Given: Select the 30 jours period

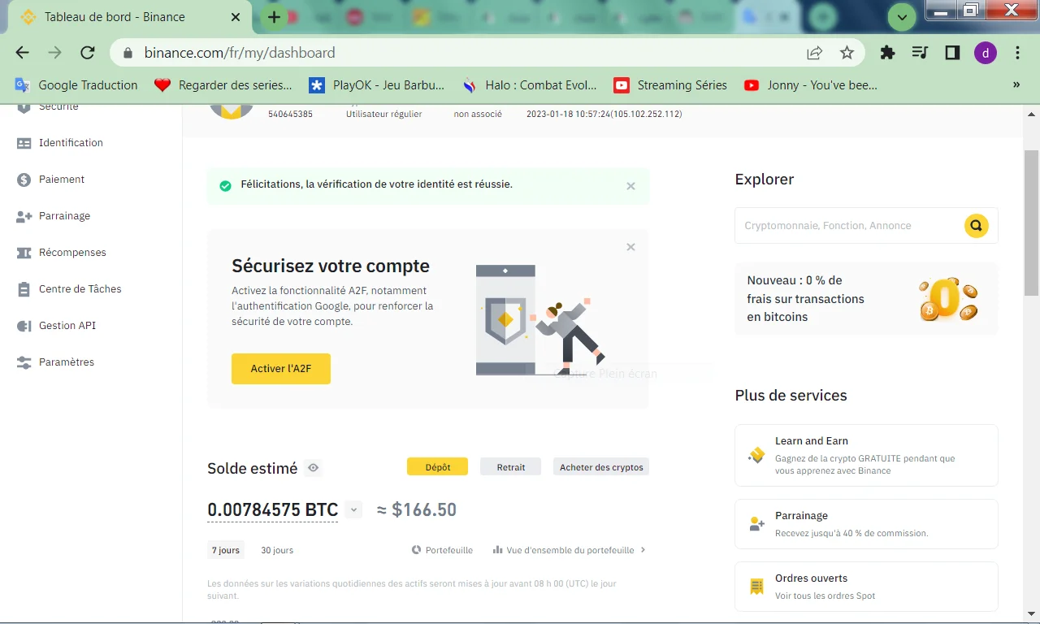Looking at the screenshot, I should pos(277,550).
